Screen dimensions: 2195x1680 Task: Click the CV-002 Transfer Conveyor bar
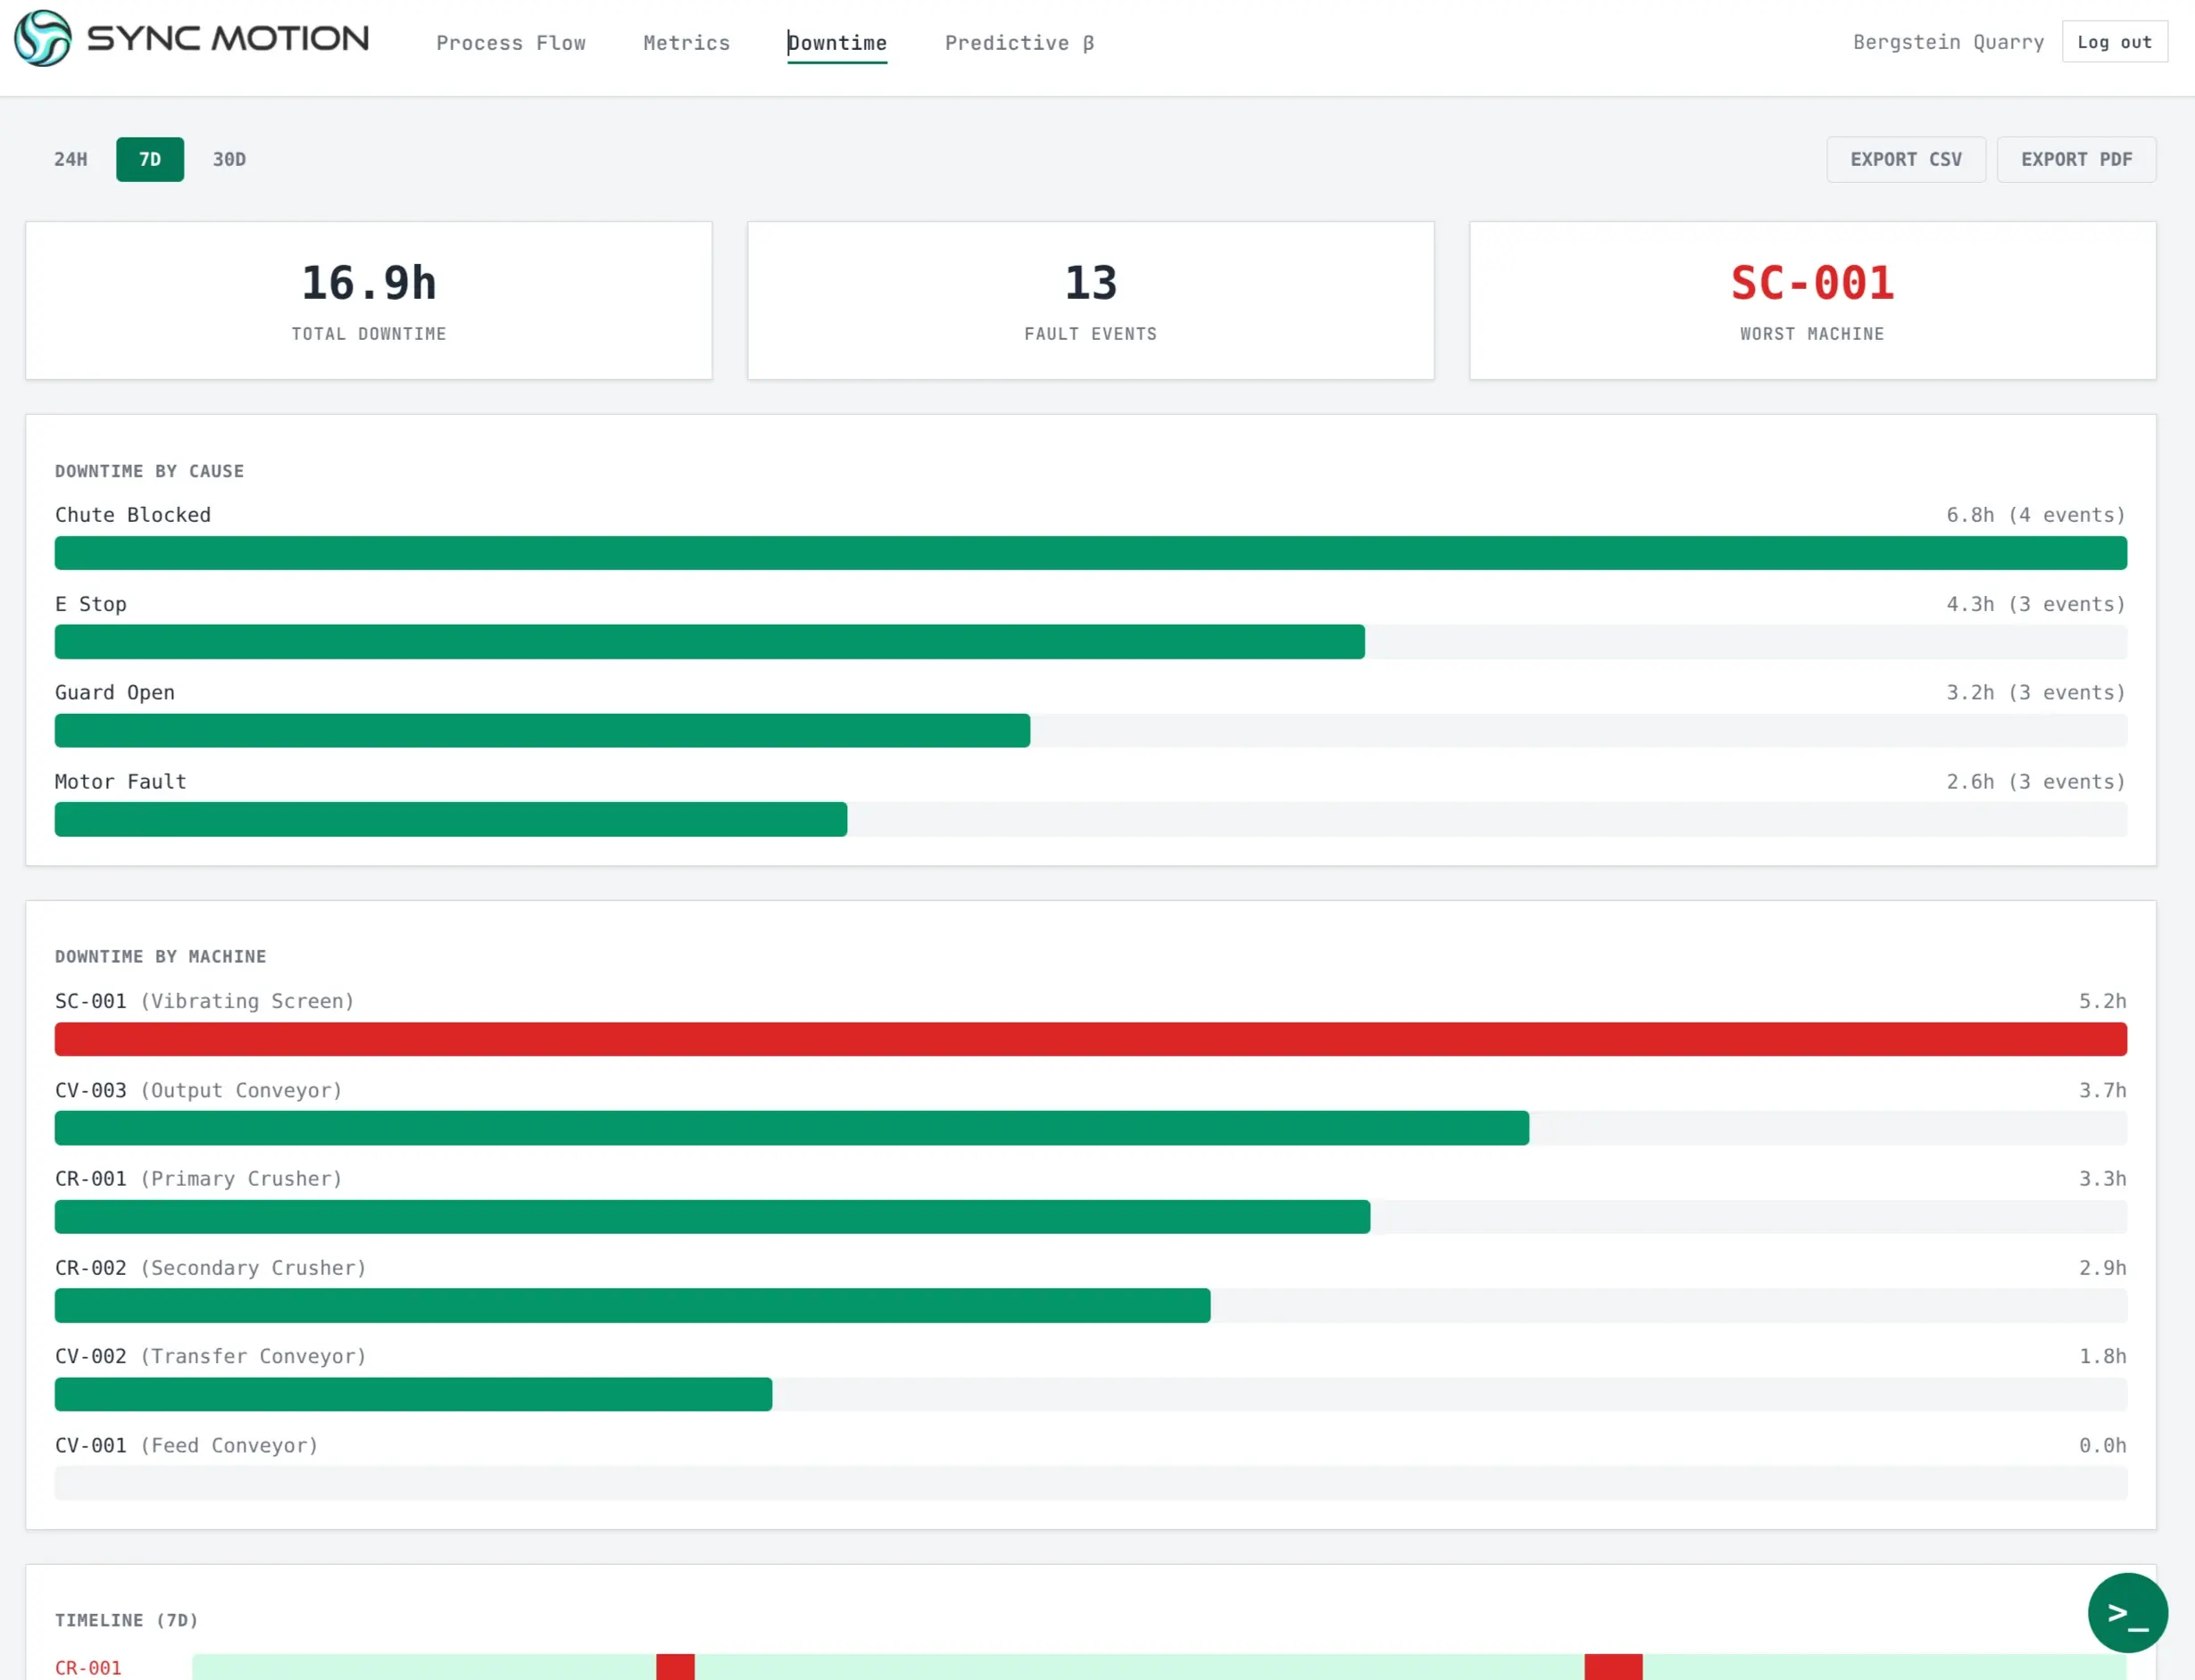pos(413,1394)
